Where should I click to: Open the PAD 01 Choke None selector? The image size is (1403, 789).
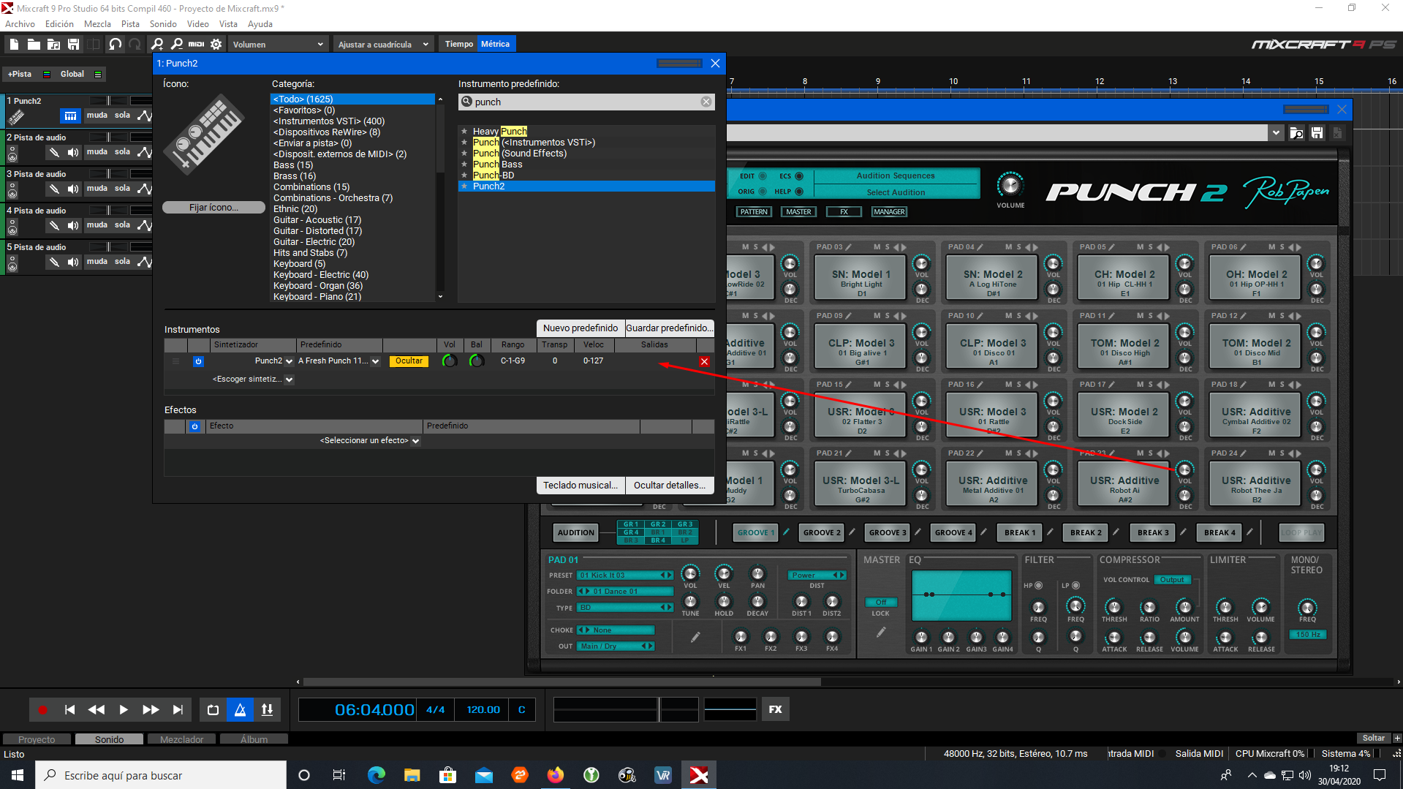tap(616, 630)
